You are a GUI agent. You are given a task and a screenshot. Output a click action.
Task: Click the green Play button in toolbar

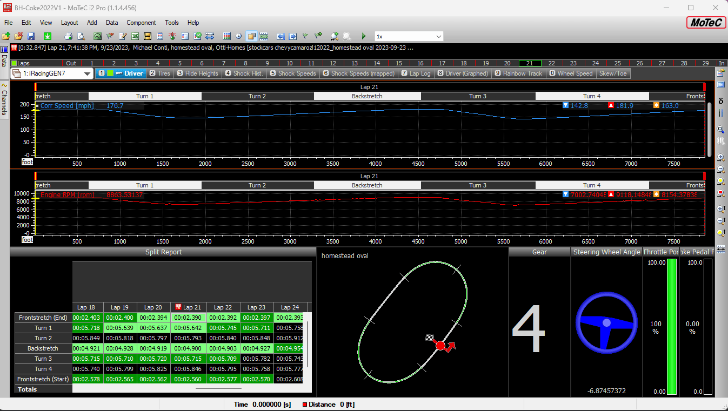(364, 36)
